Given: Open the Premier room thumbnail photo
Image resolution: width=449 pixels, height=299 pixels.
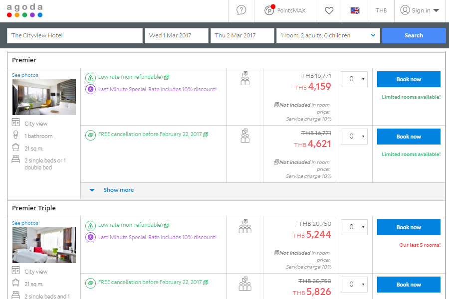Looking at the screenshot, I should pyautogui.click(x=44, y=97).
